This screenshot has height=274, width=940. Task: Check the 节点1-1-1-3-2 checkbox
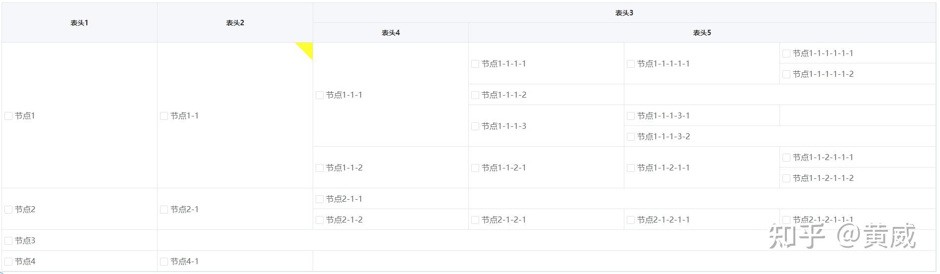coord(631,137)
